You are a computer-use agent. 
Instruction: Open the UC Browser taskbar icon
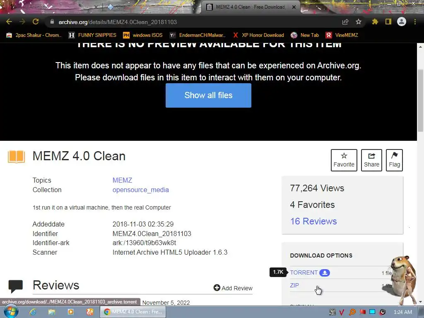pyautogui.click(x=90, y=312)
